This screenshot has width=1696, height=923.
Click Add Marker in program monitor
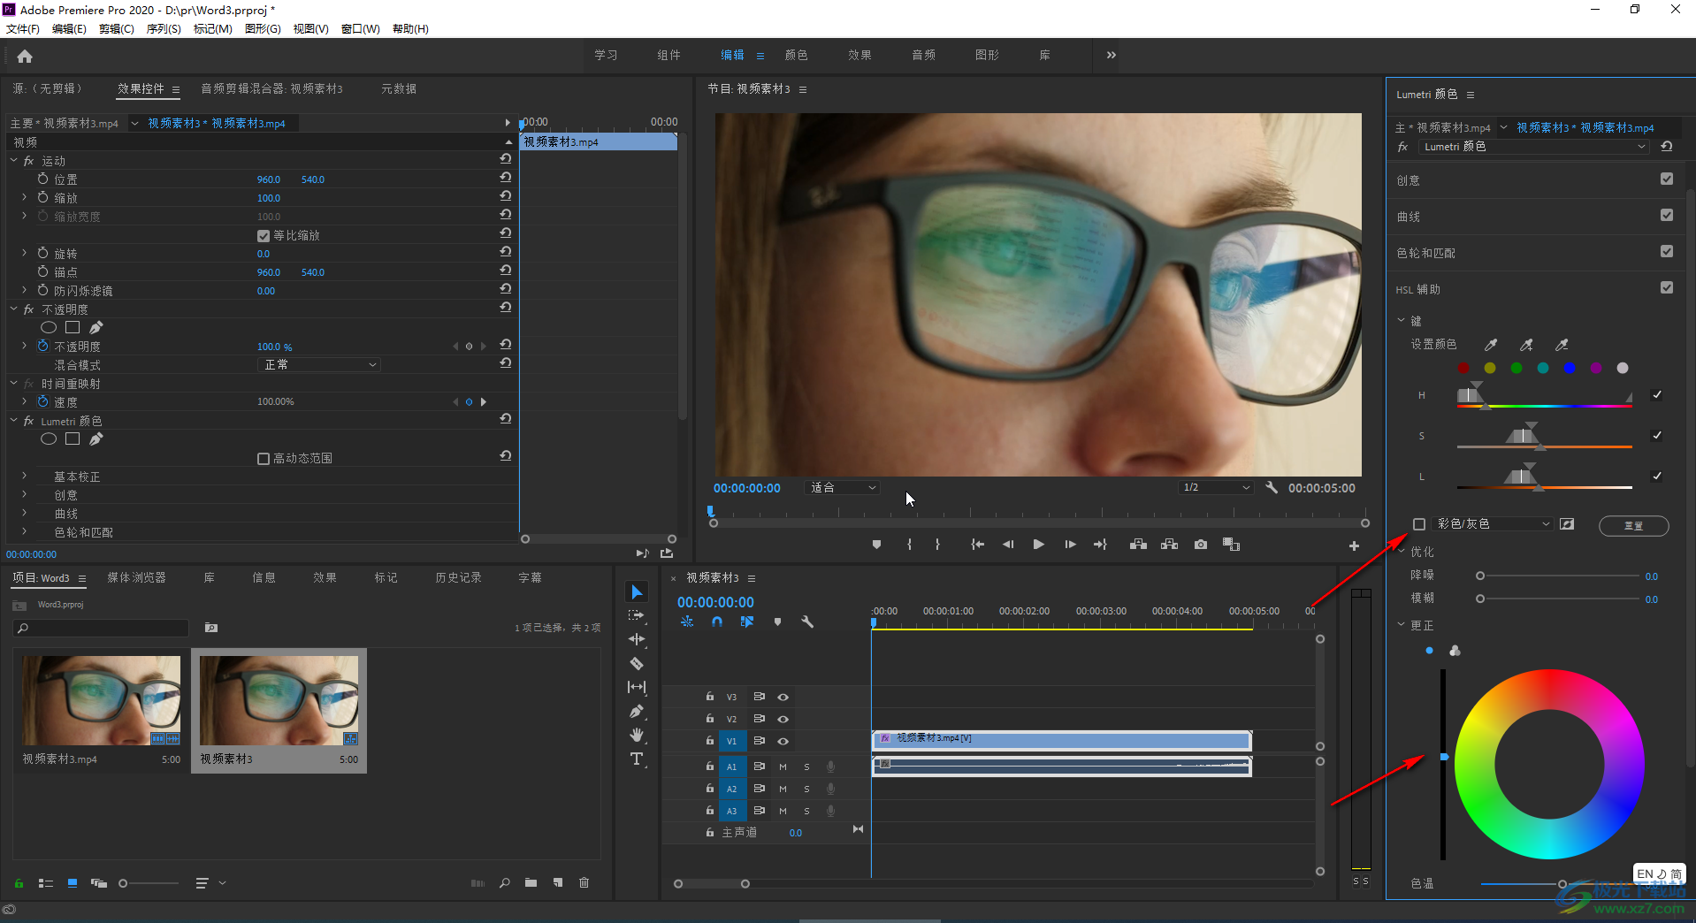coord(876,545)
